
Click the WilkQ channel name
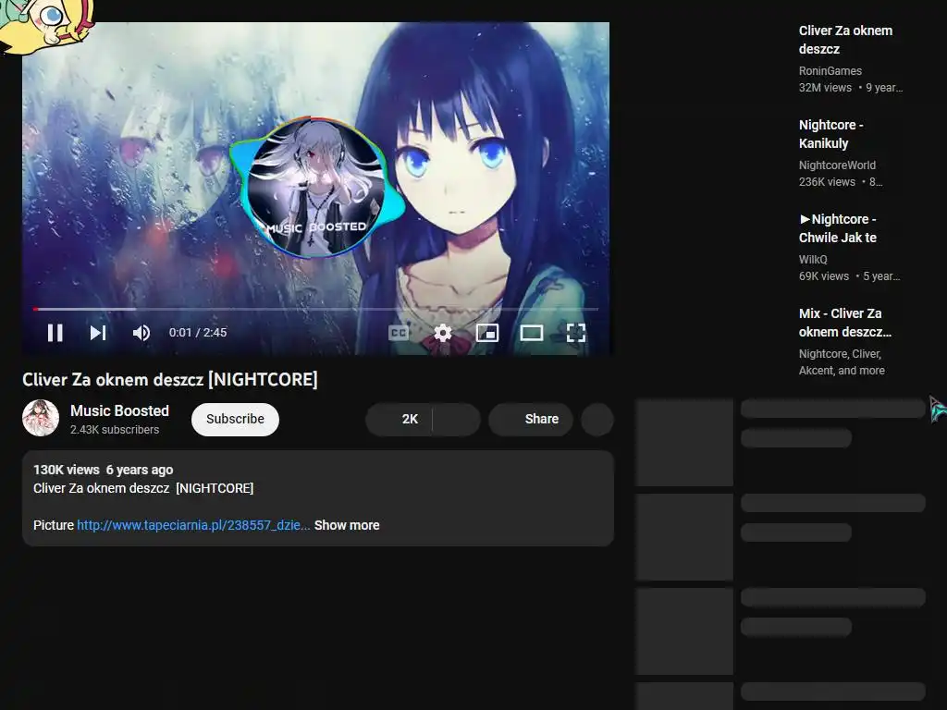(x=813, y=260)
